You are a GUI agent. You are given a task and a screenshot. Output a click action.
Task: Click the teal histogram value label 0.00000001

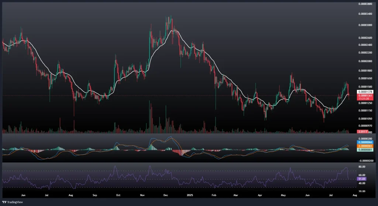(365, 149)
